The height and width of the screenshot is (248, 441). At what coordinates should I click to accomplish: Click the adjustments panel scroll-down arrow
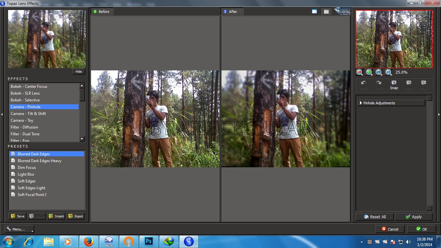point(429,208)
